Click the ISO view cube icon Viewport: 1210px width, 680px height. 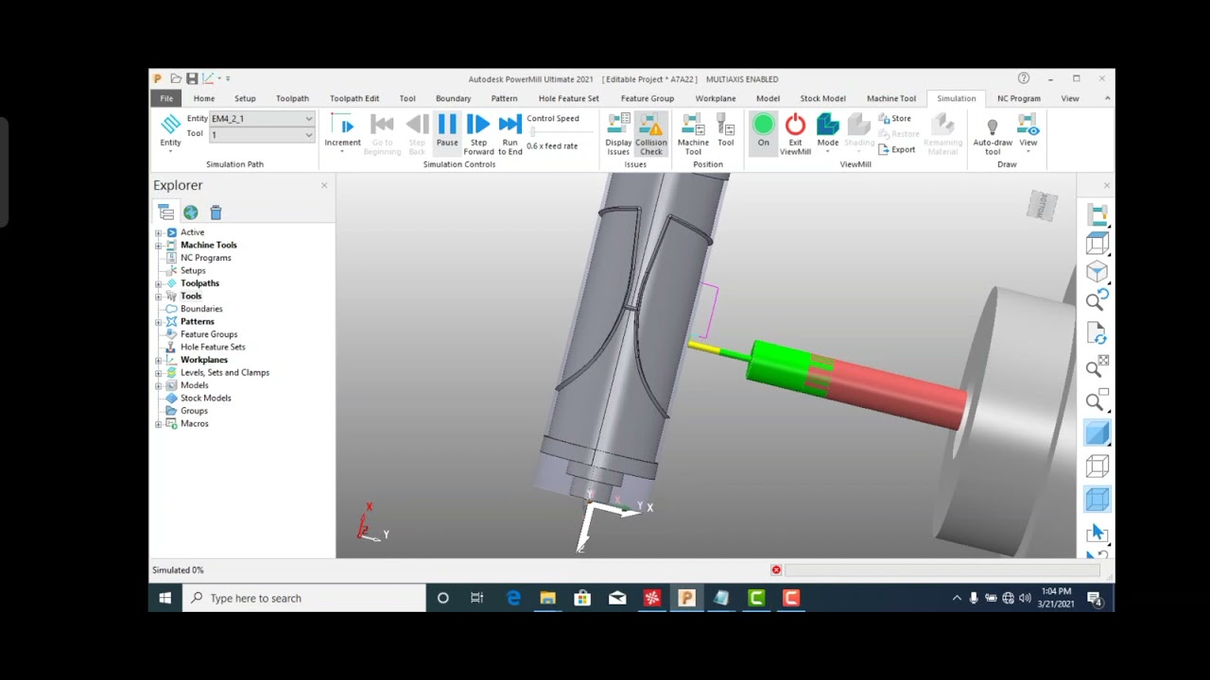coord(1097,272)
